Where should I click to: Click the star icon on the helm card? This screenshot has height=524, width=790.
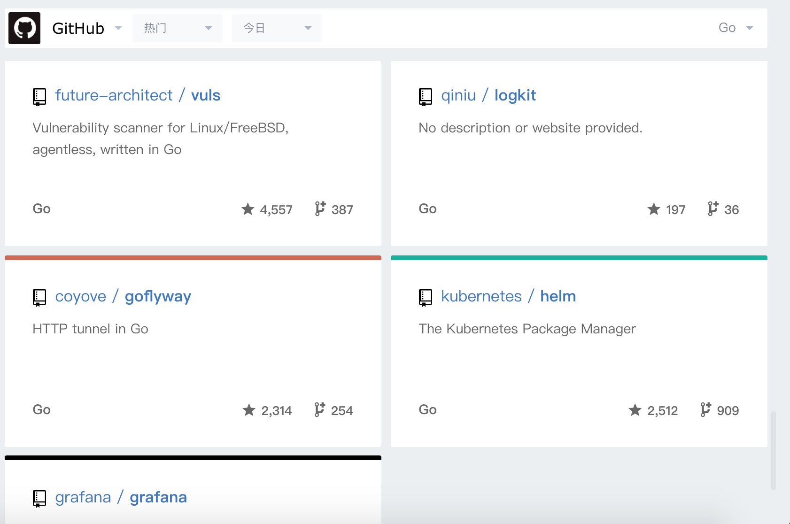(635, 410)
